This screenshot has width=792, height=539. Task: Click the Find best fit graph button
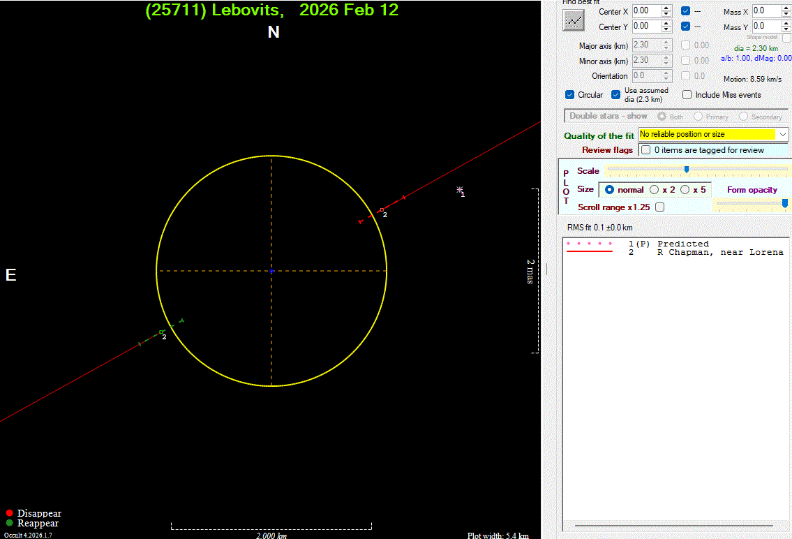(574, 20)
